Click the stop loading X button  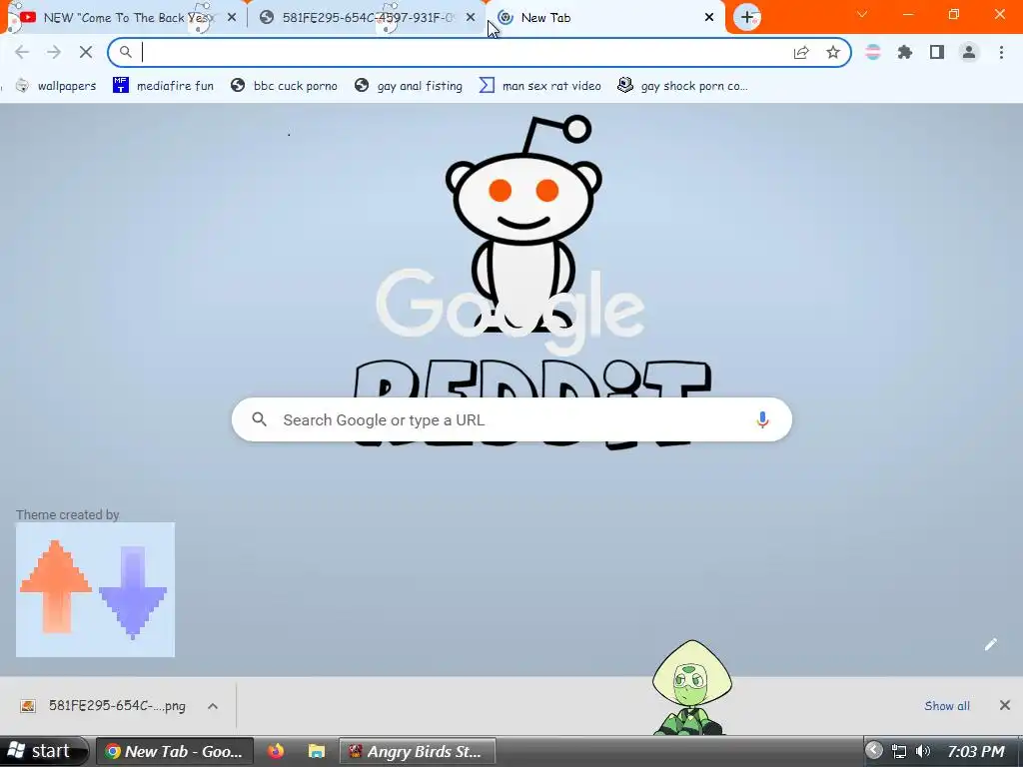tap(86, 52)
